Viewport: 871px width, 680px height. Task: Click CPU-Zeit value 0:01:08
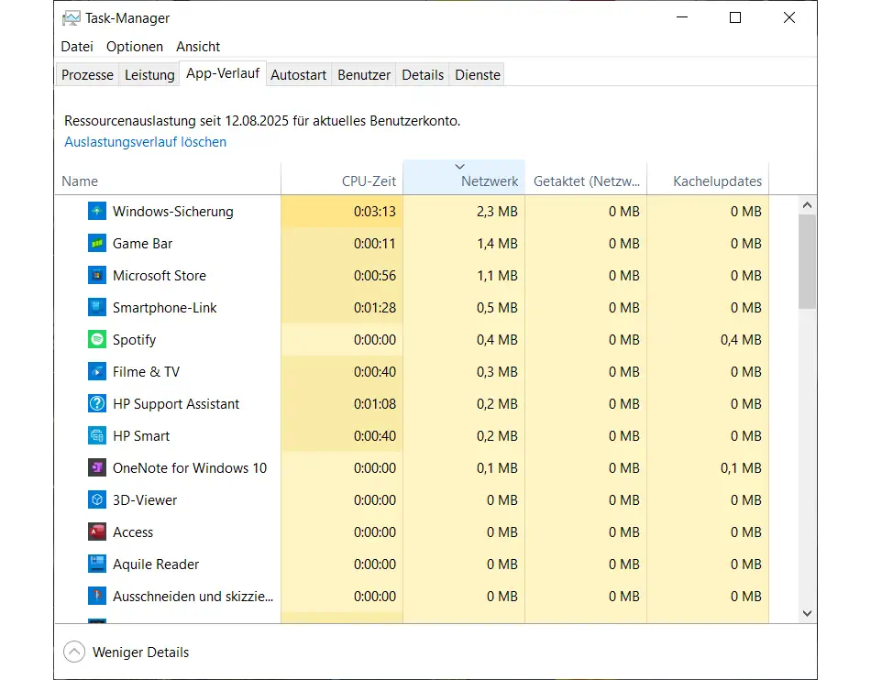(x=375, y=404)
